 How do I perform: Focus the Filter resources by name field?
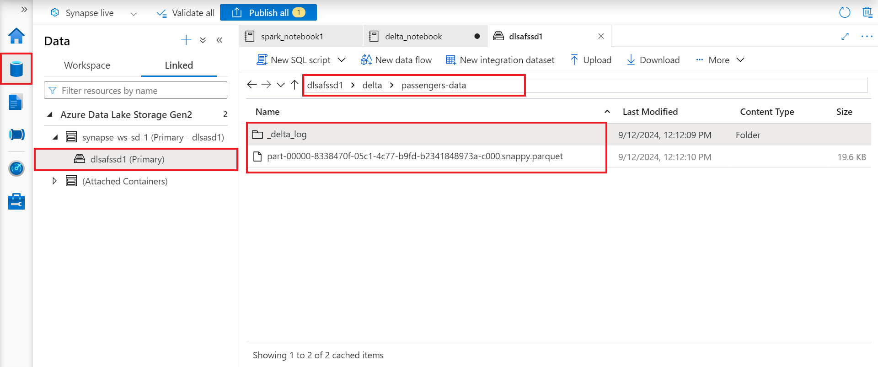pyautogui.click(x=135, y=90)
